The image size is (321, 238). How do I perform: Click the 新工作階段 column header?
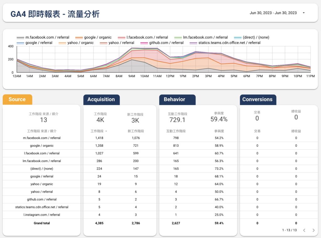click(136, 131)
